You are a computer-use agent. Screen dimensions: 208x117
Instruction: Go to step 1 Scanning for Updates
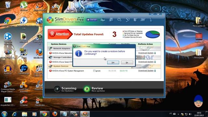tap(65, 89)
